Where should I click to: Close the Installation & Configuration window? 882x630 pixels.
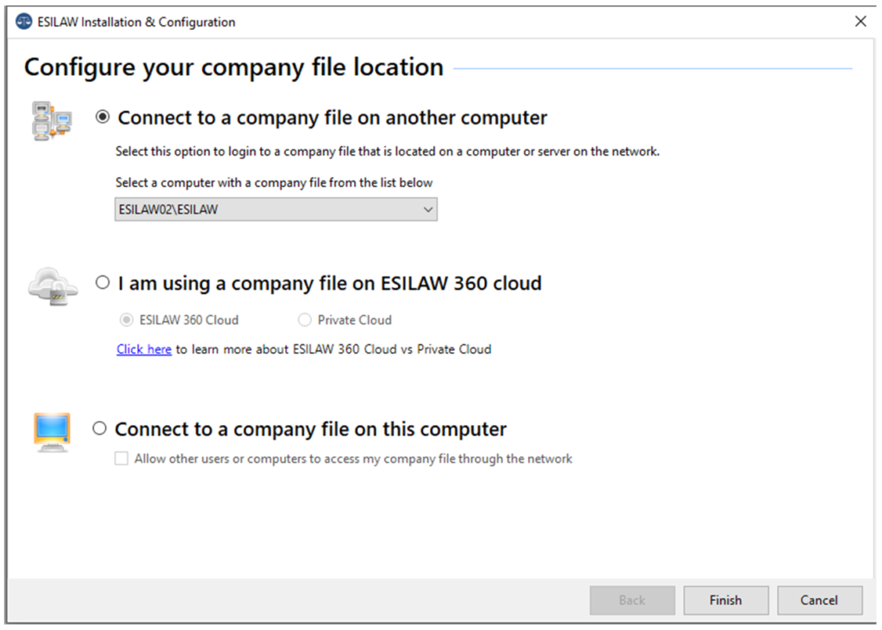click(x=860, y=22)
